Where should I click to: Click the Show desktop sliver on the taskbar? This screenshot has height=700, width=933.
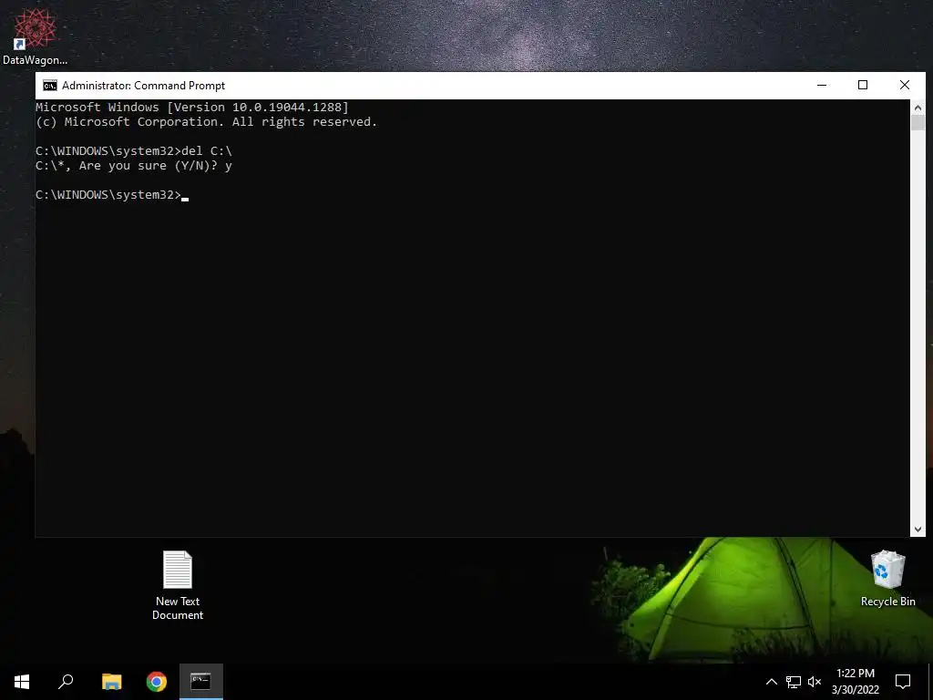[x=930, y=682]
